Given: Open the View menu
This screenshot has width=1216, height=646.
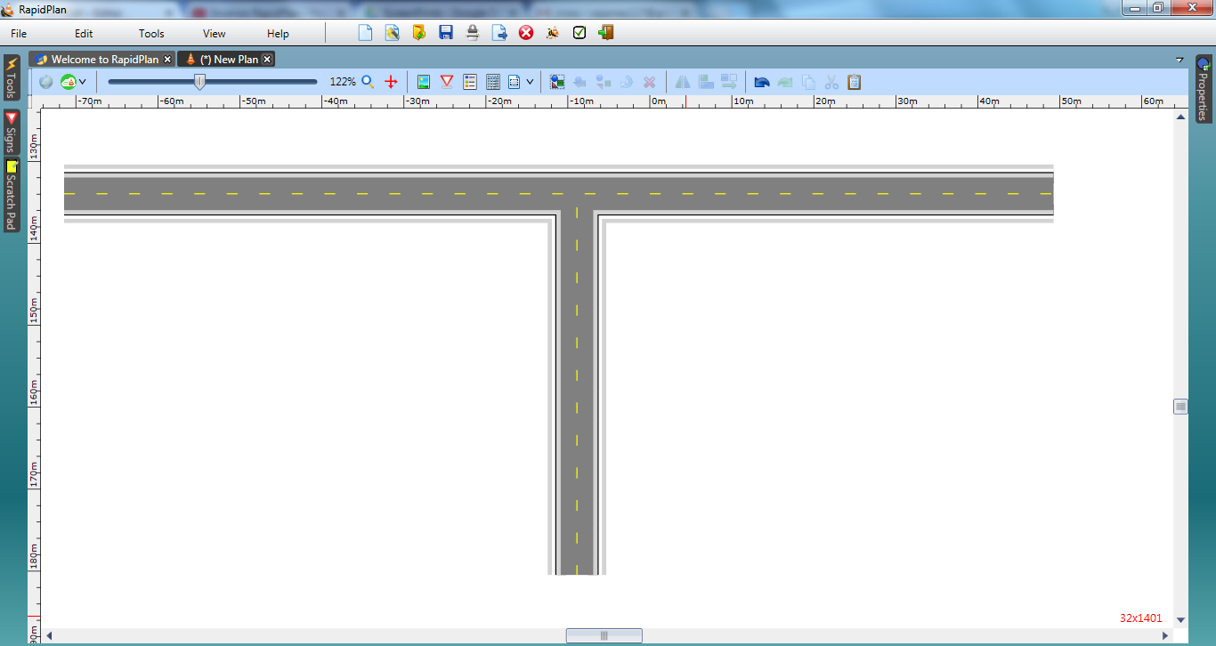Looking at the screenshot, I should tap(215, 34).
